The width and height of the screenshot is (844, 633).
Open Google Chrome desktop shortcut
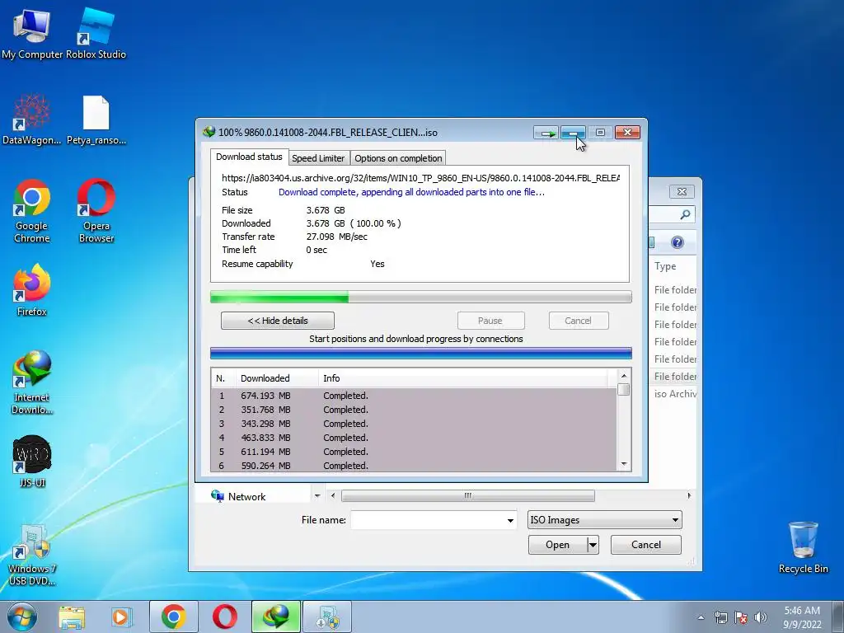[x=32, y=211]
